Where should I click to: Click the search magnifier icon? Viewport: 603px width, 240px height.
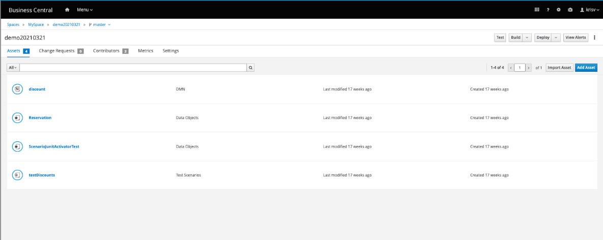click(x=251, y=68)
